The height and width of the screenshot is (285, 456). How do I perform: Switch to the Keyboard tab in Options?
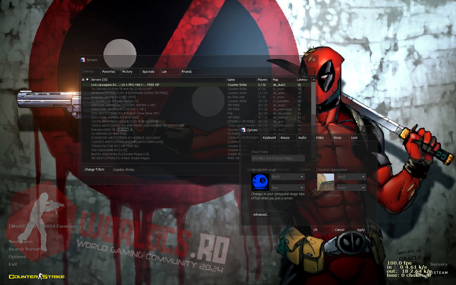click(270, 137)
